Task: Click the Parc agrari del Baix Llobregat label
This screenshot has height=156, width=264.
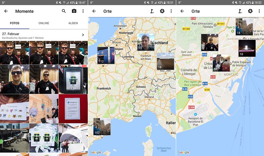Action: pos(193,83)
